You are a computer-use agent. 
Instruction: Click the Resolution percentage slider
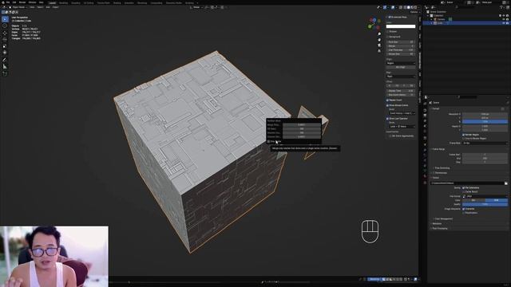485,122
